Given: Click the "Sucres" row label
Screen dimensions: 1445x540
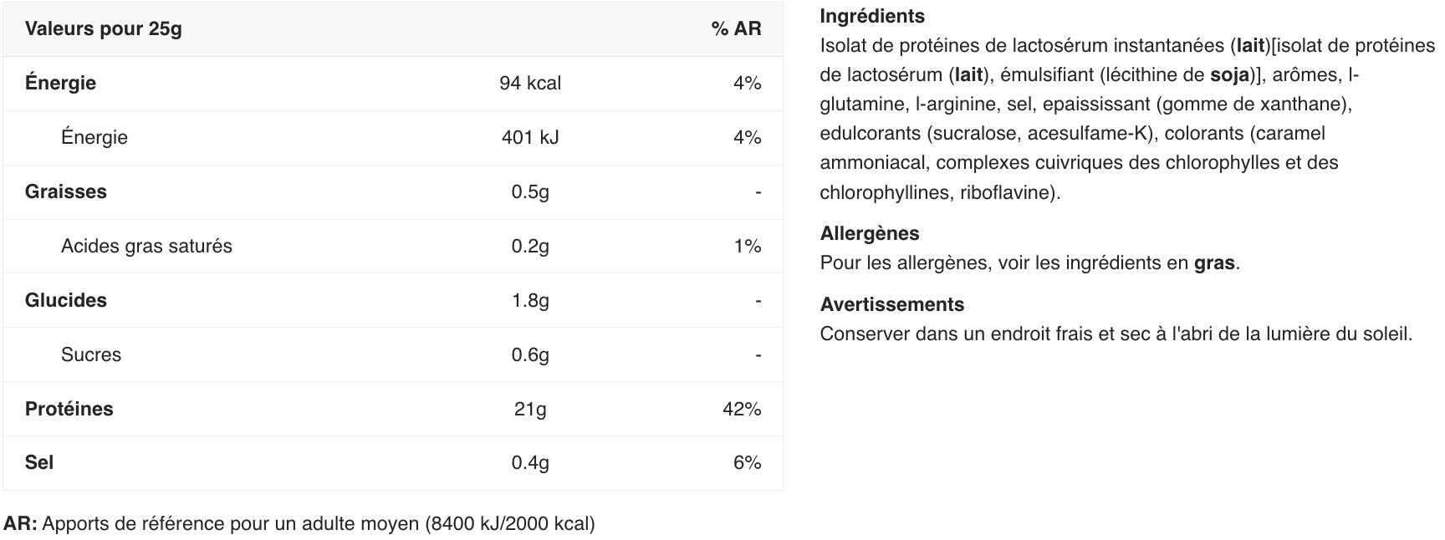Looking at the screenshot, I should pos(91,354).
